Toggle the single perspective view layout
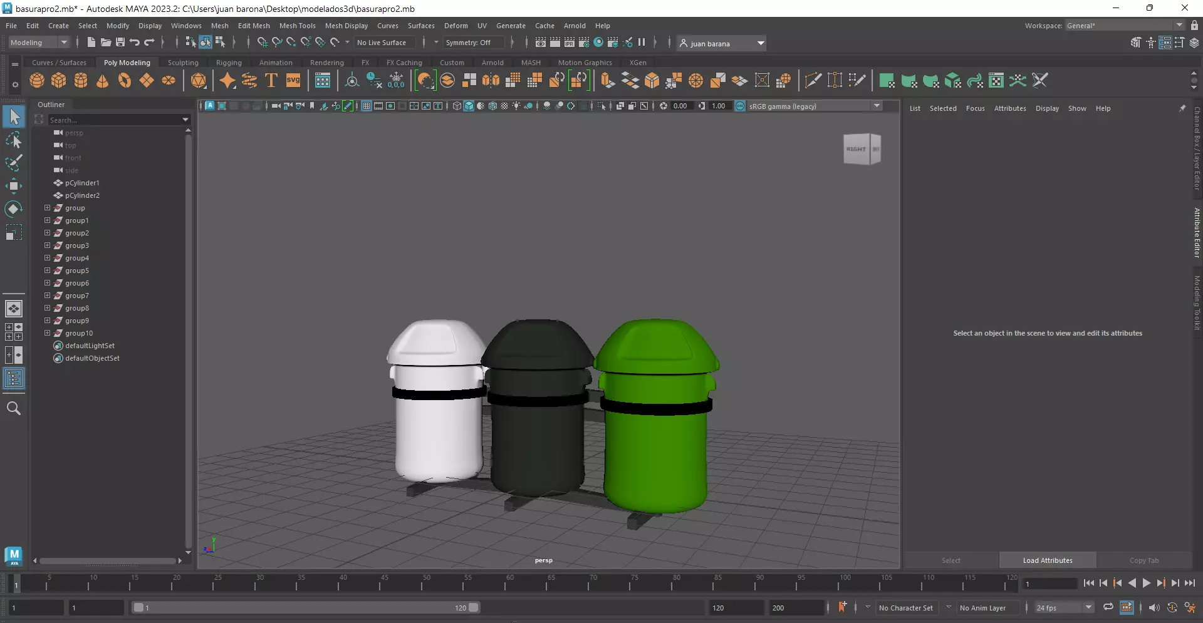The image size is (1203, 623). [x=14, y=309]
